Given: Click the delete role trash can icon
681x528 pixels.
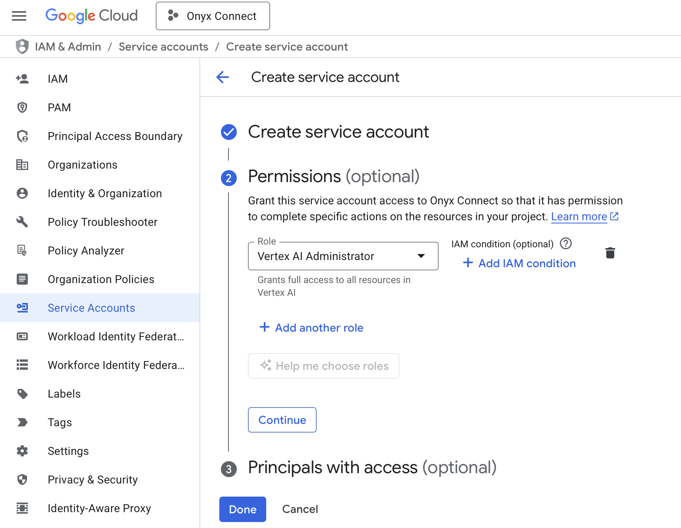Looking at the screenshot, I should [x=610, y=252].
